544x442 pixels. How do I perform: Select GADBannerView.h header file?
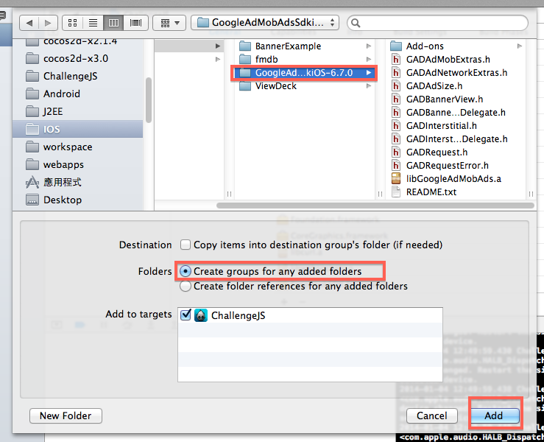click(x=456, y=99)
